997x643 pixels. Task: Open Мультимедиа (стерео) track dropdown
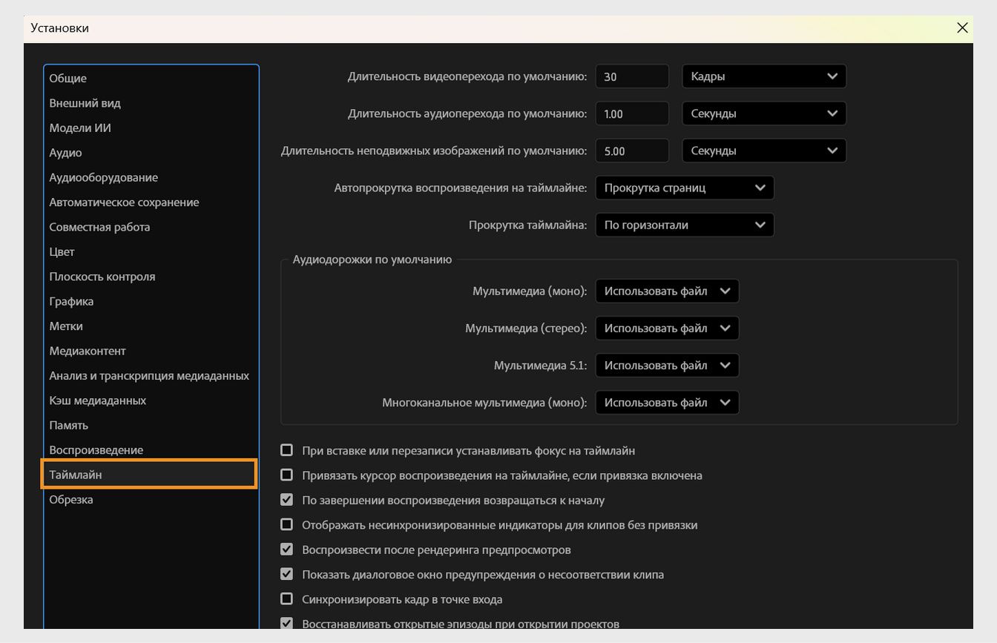tap(668, 329)
